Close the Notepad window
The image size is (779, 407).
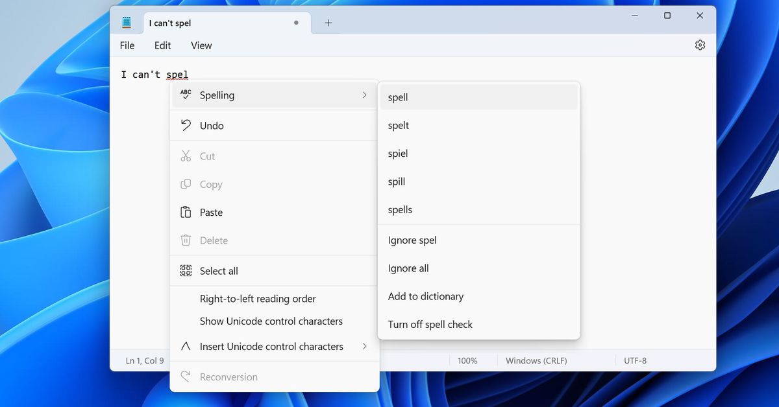pos(700,16)
